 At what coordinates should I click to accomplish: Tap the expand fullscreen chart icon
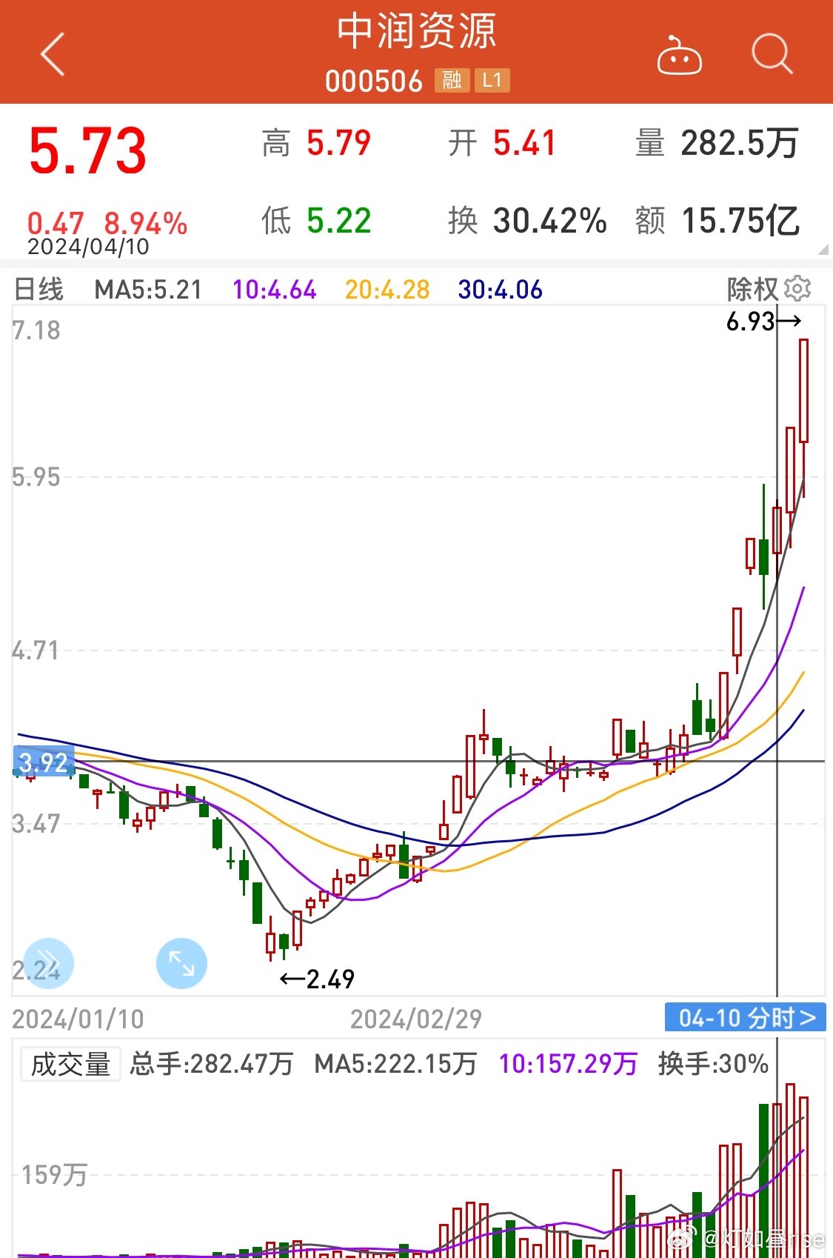tap(181, 963)
